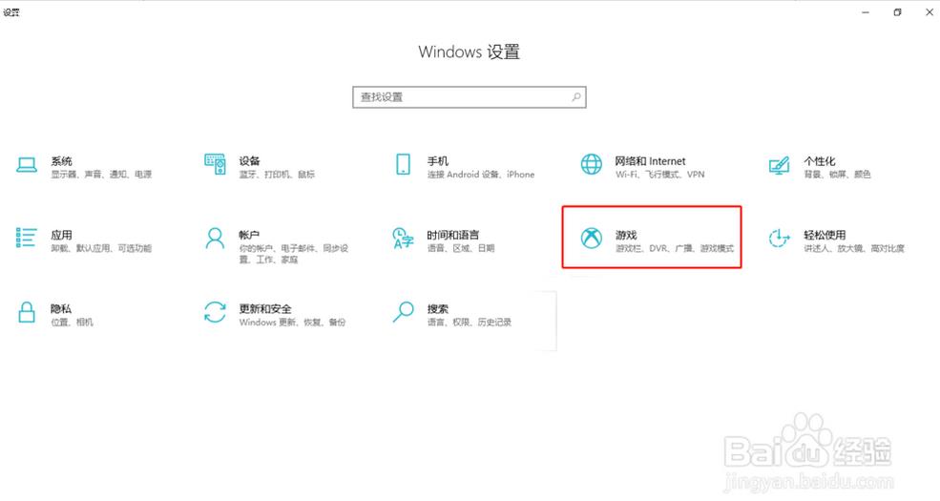Select the 轻松使用 category title
The height and width of the screenshot is (501, 940).
825,235
